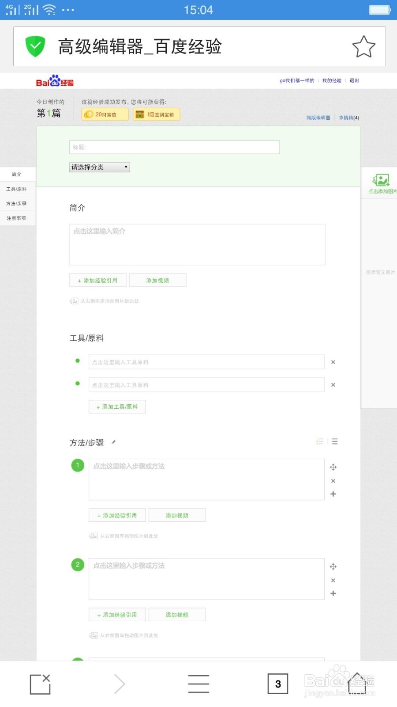Tap the browser forward arrow
Screen dimensions: 397x707
coord(120,684)
